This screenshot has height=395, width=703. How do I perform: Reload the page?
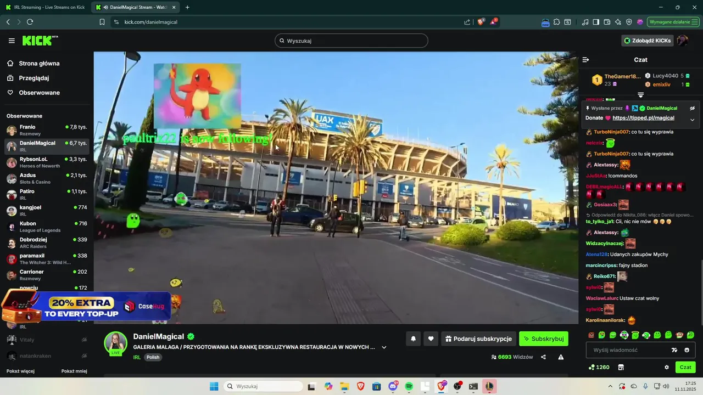pos(30,22)
